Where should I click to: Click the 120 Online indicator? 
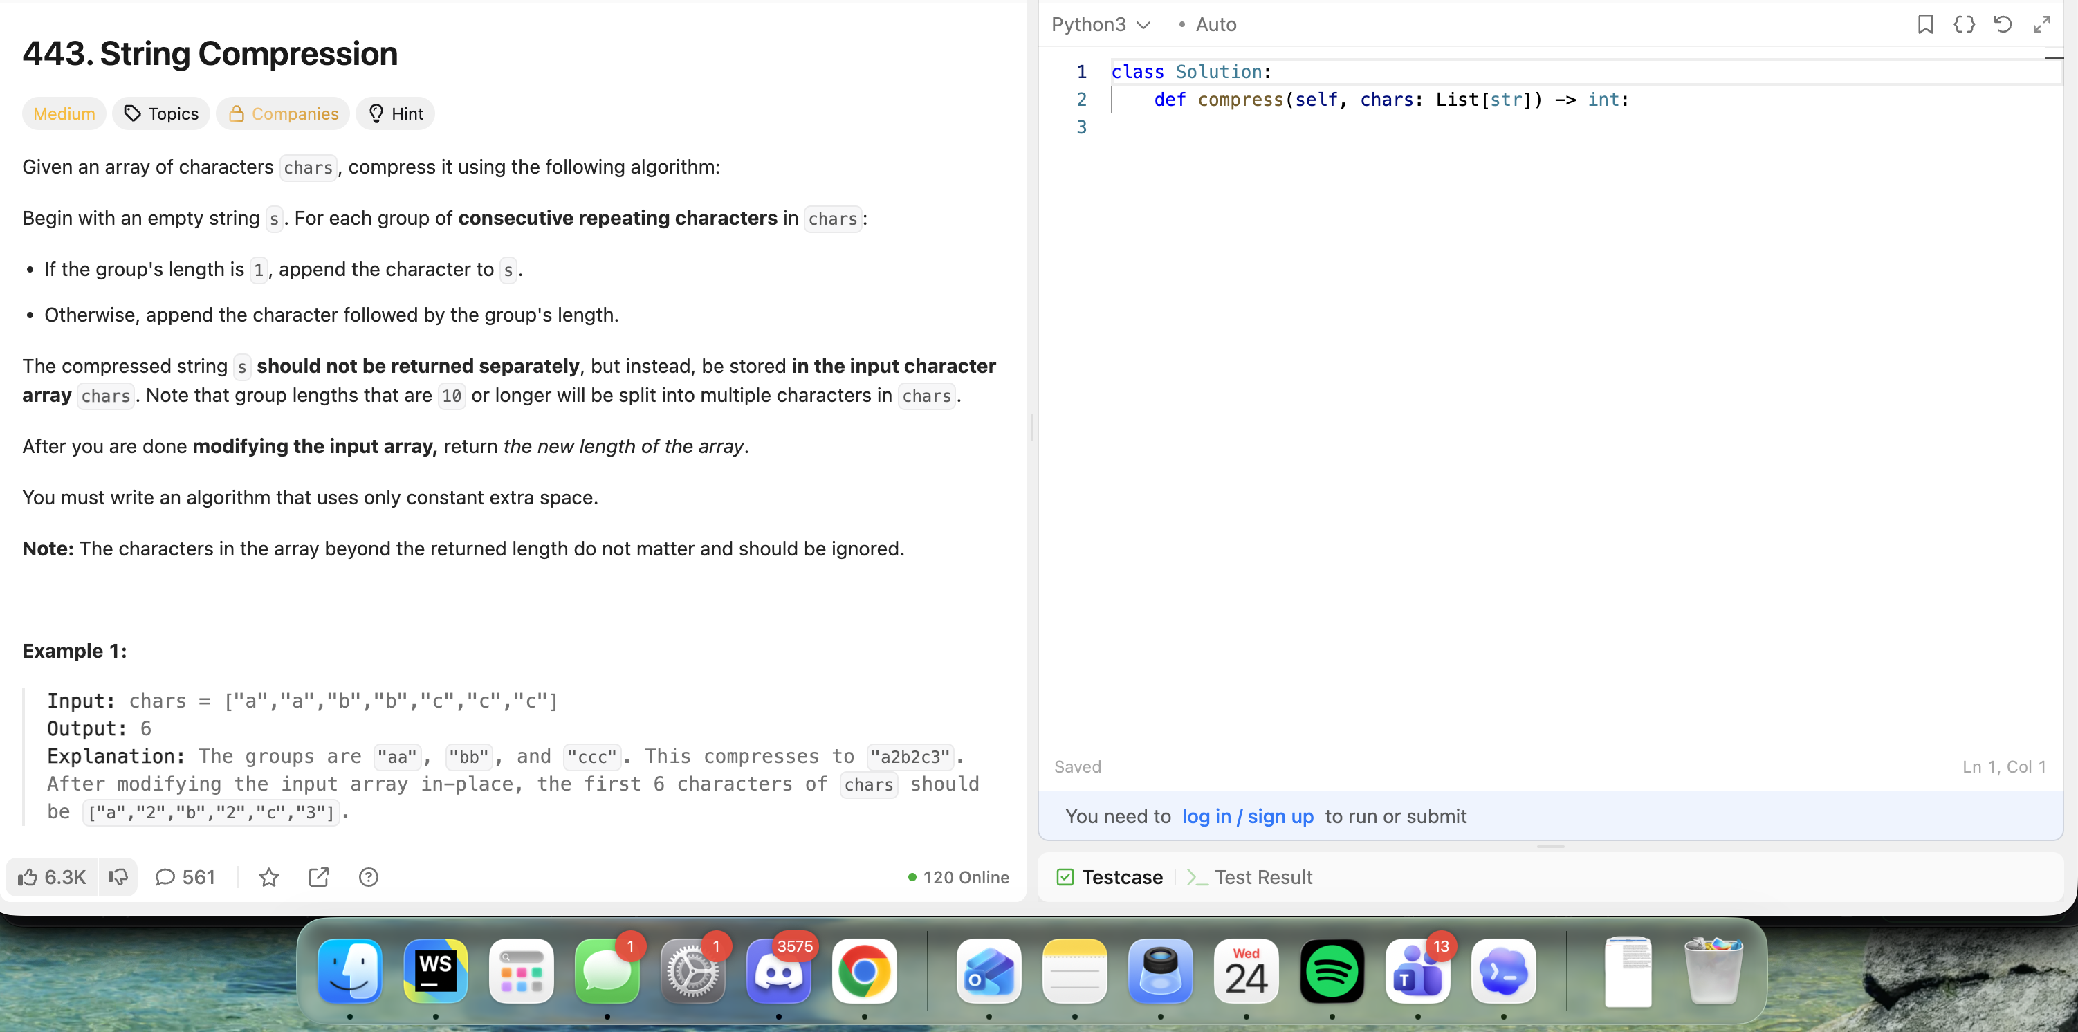(958, 877)
